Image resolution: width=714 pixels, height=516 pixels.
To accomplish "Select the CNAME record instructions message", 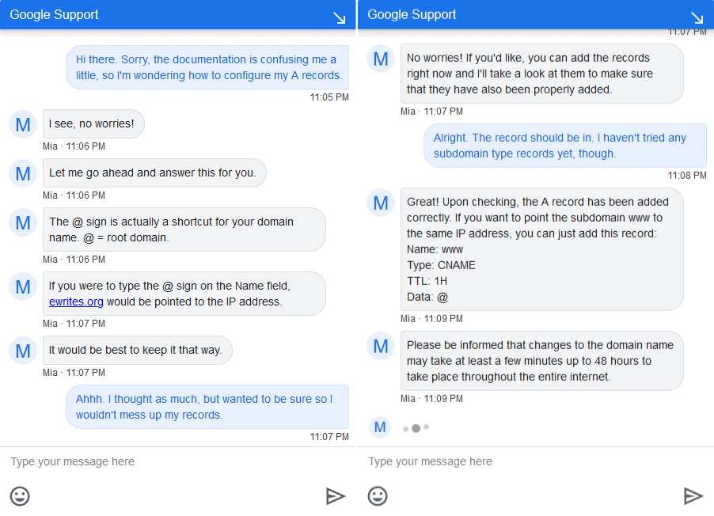I will tap(542, 249).
